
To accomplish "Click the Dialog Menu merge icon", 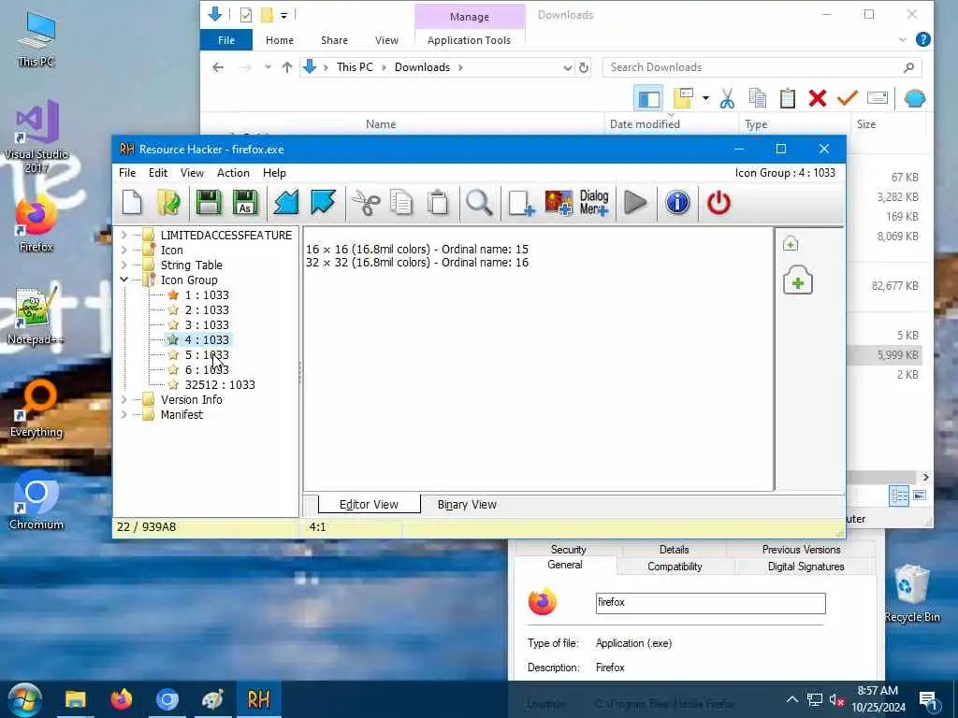I will 594,203.
